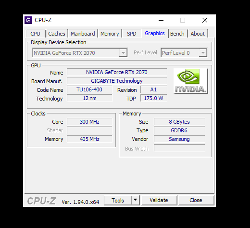Click the empty Bus Width field

[179, 148]
